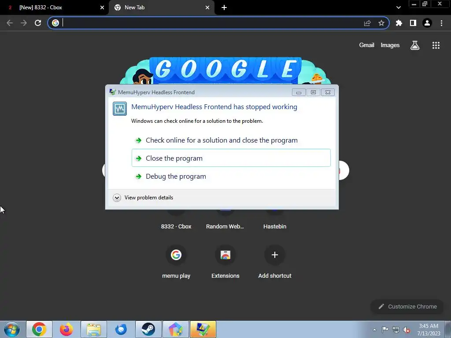Image resolution: width=451 pixels, height=338 pixels.
Task: Expand View problem details
Action: coord(143,198)
